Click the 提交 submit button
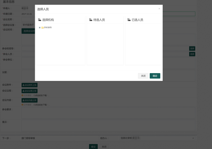 click(93, 147)
